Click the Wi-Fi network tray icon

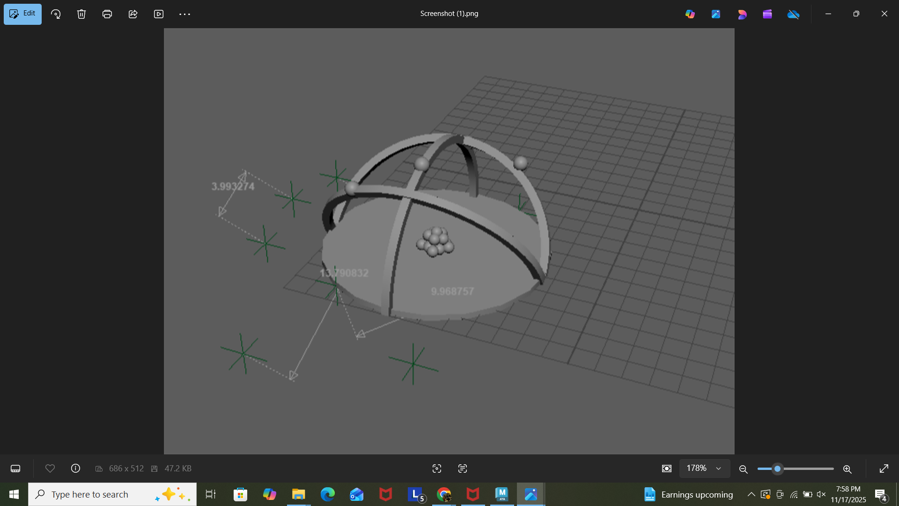[794, 494]
